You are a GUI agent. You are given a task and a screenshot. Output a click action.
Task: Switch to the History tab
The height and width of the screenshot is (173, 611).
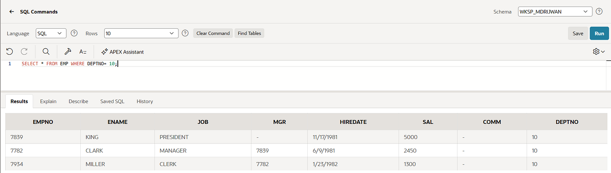click(145, 101)
